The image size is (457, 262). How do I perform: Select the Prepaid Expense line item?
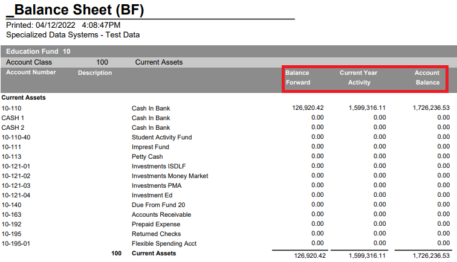tap(155, 224)
